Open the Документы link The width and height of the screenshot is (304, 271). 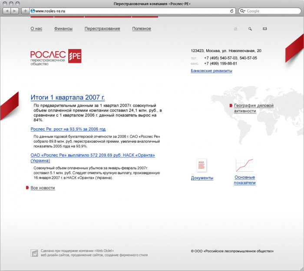click(202, 178)
